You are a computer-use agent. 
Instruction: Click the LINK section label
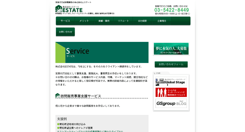coord(157,73)
